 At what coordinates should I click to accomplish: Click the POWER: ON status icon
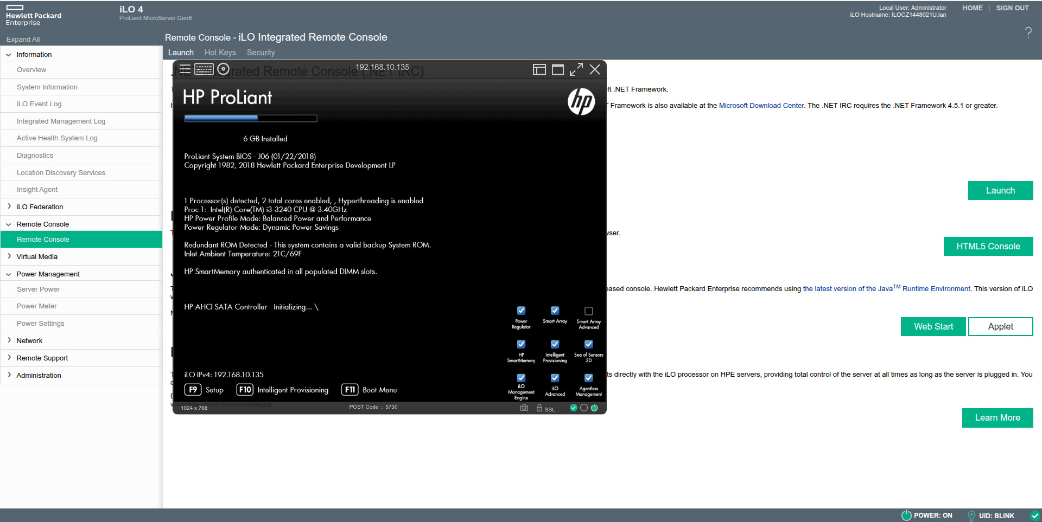click(906, 515)
